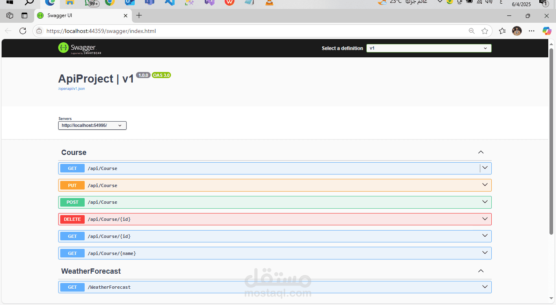Click the PUT method badge
This screenshot has width=556, height=305.
point(72,185)
